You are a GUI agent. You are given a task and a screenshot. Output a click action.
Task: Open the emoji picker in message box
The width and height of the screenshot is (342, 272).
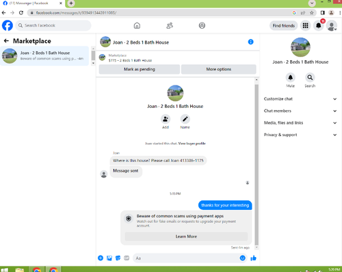243,258
